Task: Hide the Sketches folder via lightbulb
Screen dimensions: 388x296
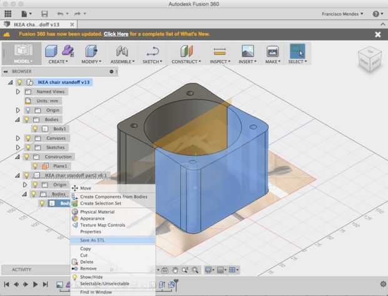Action: [x=27, y=147]
